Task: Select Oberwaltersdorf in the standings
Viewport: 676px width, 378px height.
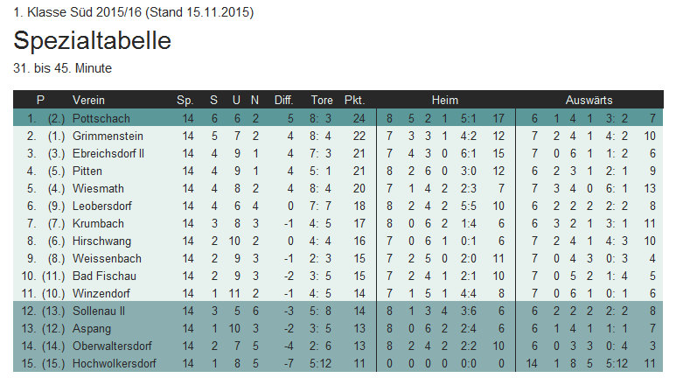Action: point(112,346)
